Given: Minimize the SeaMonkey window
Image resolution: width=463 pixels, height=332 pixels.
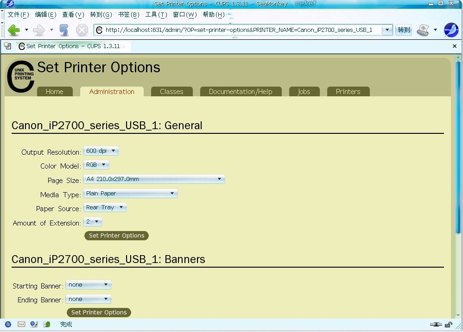Looking at the screenshot, I should [x=431, y=4].
